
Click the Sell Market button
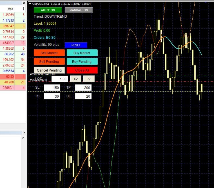[49, 53]
